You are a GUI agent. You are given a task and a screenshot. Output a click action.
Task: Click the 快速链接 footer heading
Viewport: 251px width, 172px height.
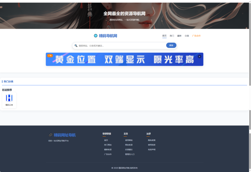107,134
